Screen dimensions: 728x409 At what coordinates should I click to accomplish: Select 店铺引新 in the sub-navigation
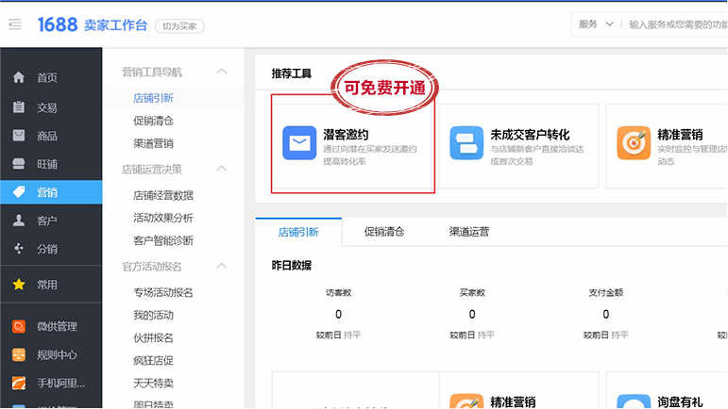point(153,98)
